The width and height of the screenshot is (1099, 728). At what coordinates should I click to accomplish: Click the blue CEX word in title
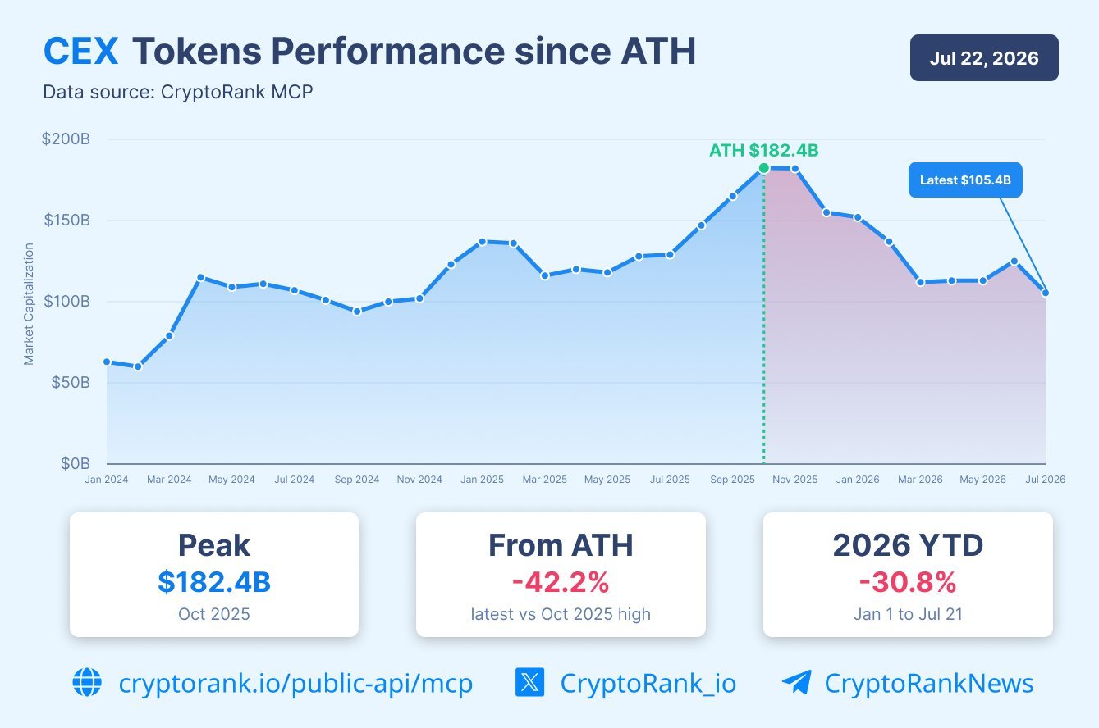tap(80, 52)
